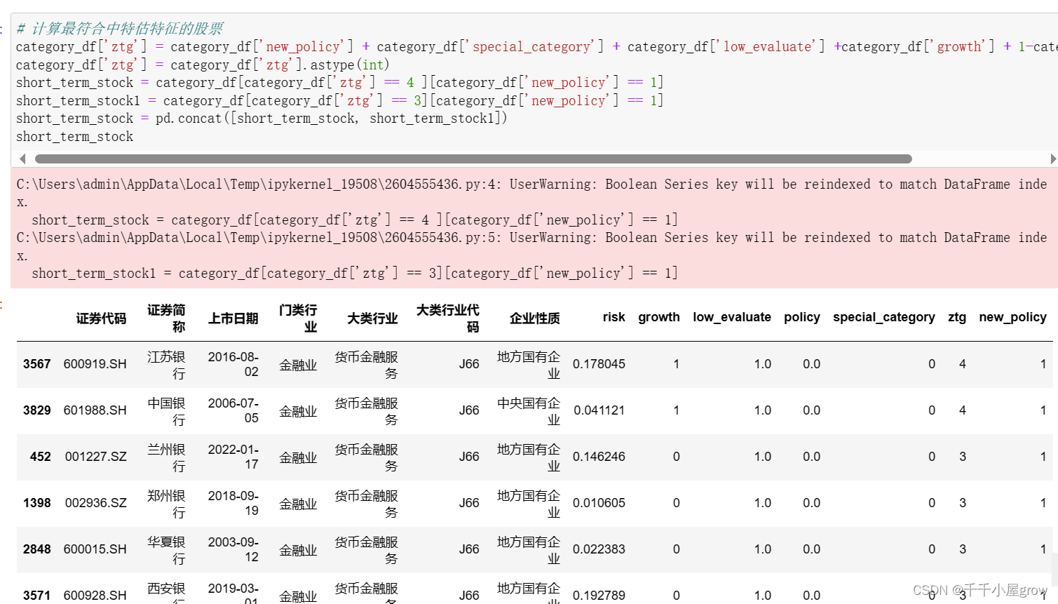Click listing date 2022-01-17
This screenshot has height=604, width=1058.
click(x=233, y=457)
